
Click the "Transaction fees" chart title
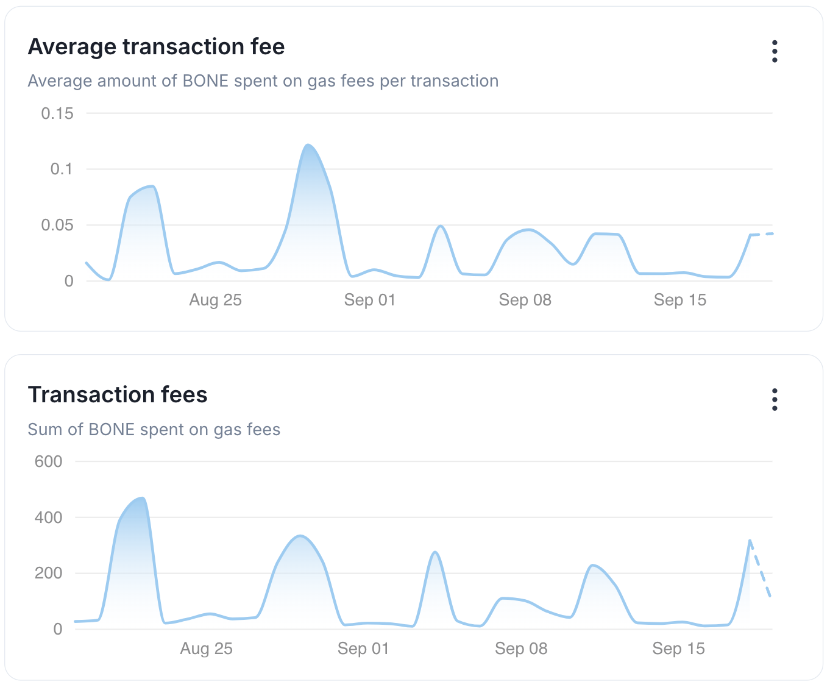118,395
